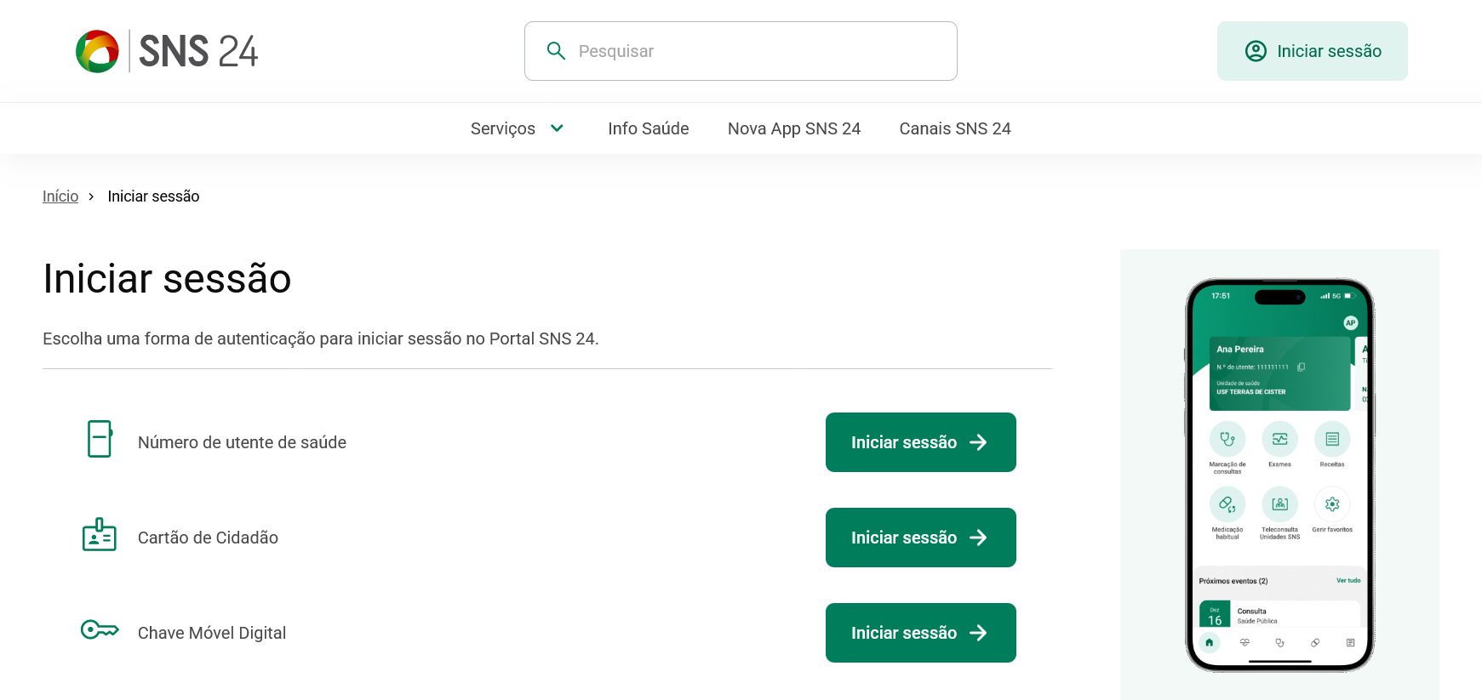Click Ver tudo link in phone mockup
Viewport: 1482px width, 700px height.
click(x=1348, y=581)
